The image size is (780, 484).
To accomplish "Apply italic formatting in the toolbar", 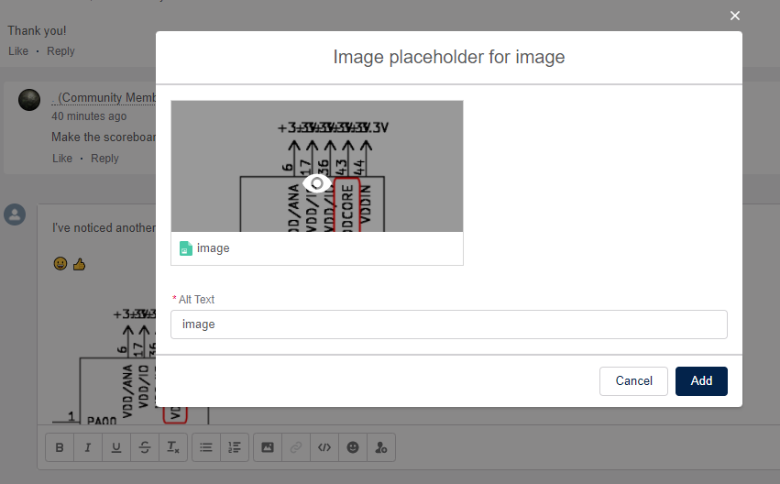I will click(88, 447).
